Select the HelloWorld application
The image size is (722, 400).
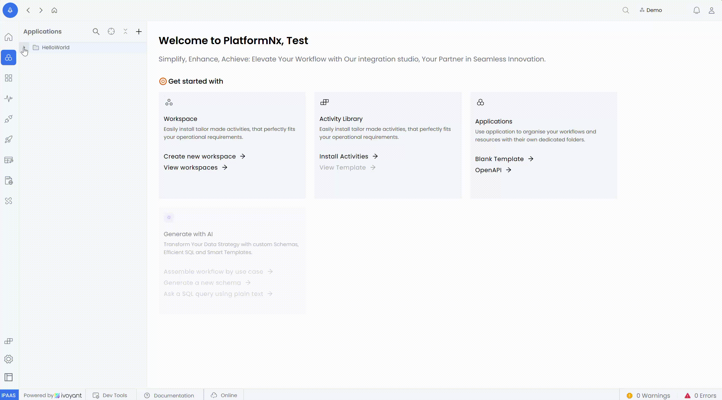coord(56,48)
